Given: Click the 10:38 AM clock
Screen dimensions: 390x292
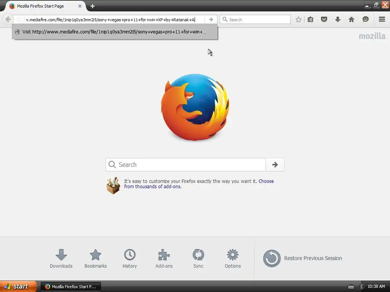Looking at the screenshot, I should [376, 287].
